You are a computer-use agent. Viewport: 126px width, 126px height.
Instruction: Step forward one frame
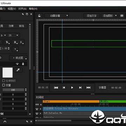(80, 87)
